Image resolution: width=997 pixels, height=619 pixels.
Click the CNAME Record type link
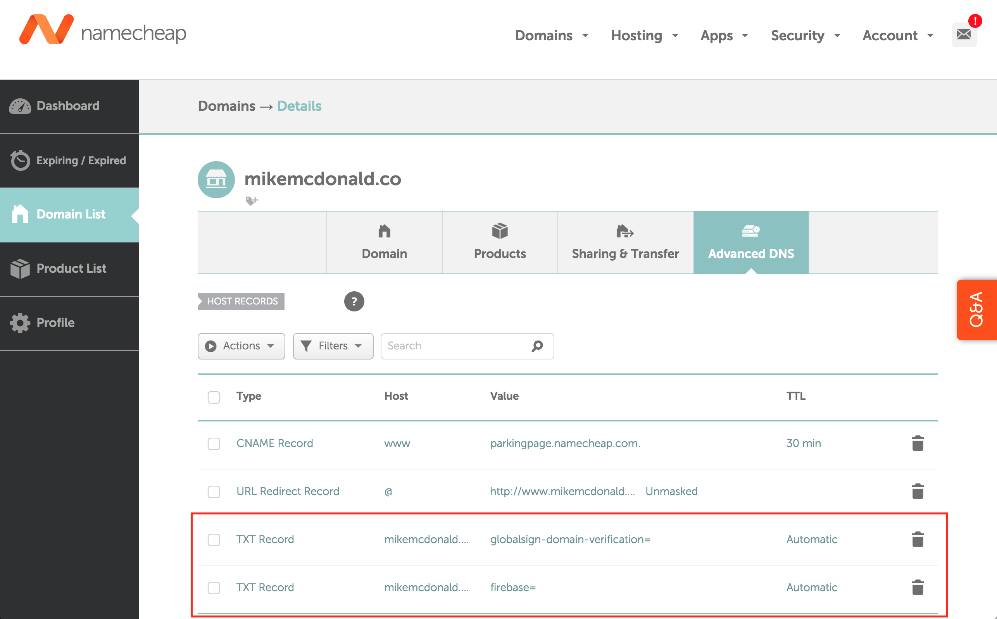[x=274, y=444]
